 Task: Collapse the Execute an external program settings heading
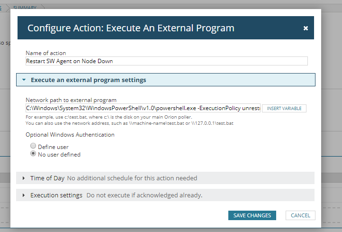click(88, 80)
